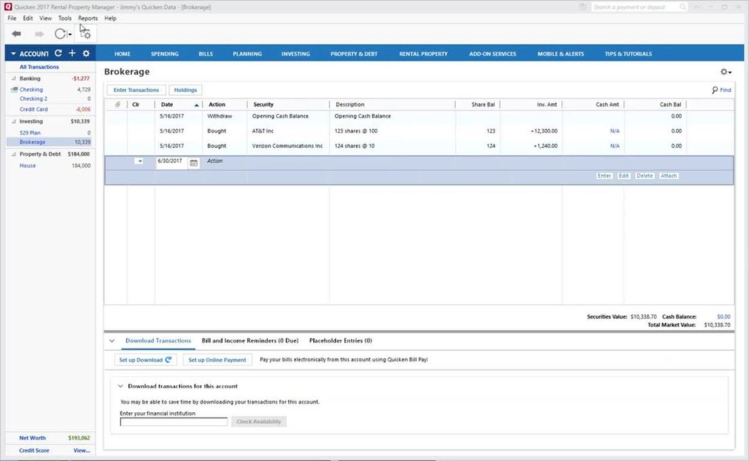This screenshot has height=461, width=749.
Task: Click the attachment paperclip column header
Action: coord(117,104)
